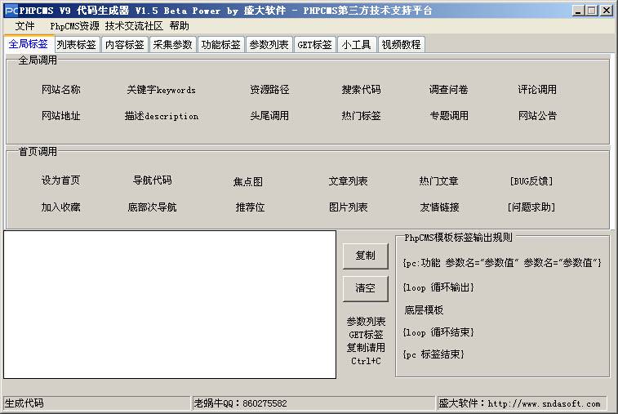Switch to the 采集参数 tab

coord(172,45)
